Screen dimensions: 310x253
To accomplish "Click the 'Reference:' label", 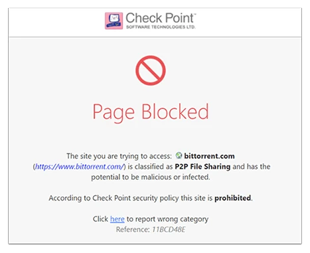I will pyautogui.click(x=133, y=230).
